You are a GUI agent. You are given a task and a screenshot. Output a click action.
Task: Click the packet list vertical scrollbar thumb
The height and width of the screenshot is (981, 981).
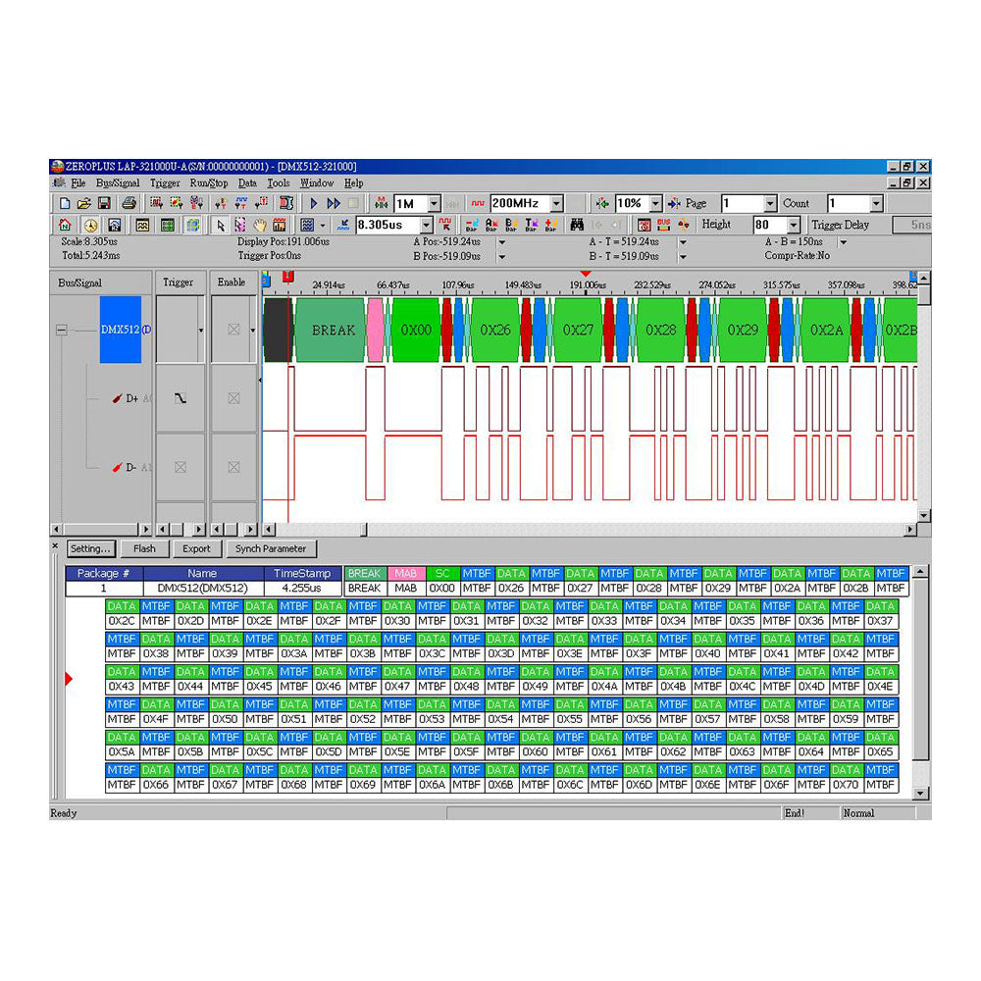pos(920,669)
